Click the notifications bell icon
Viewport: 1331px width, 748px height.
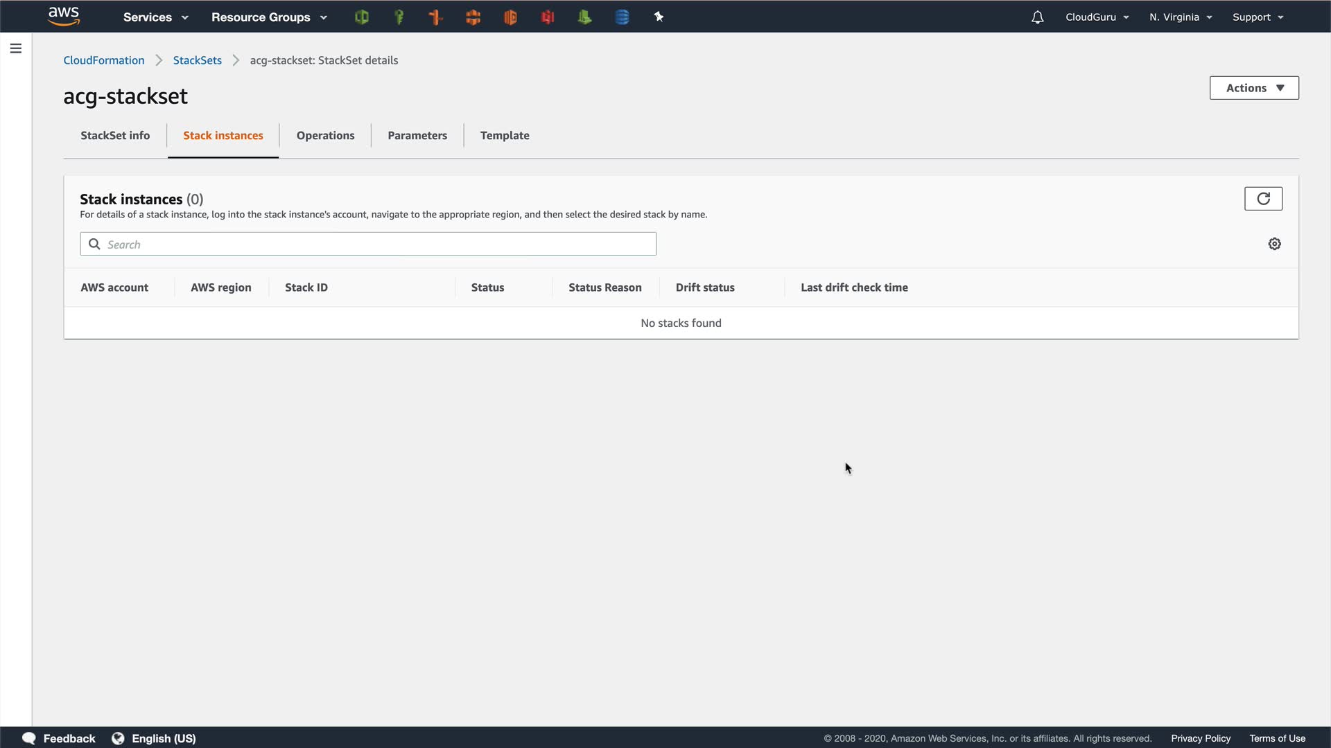[1037, 17]
